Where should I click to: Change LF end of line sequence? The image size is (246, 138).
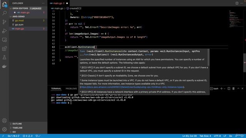point(225,136)
